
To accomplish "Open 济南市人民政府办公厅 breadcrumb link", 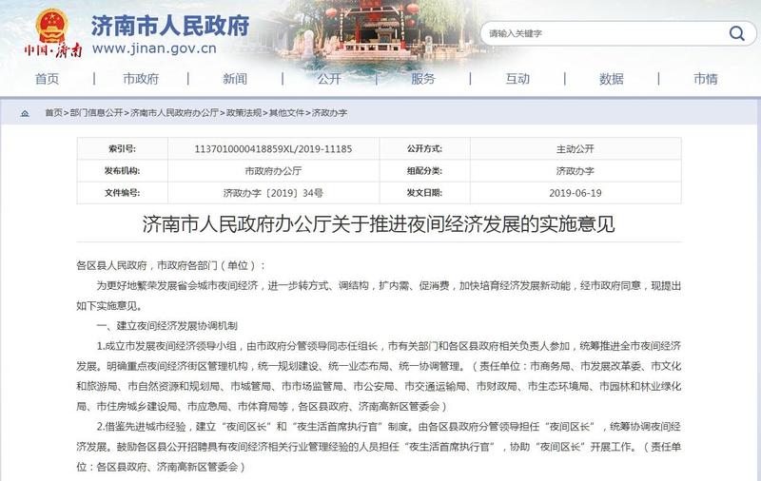I will pyautogui.click(x=174, y=113).
